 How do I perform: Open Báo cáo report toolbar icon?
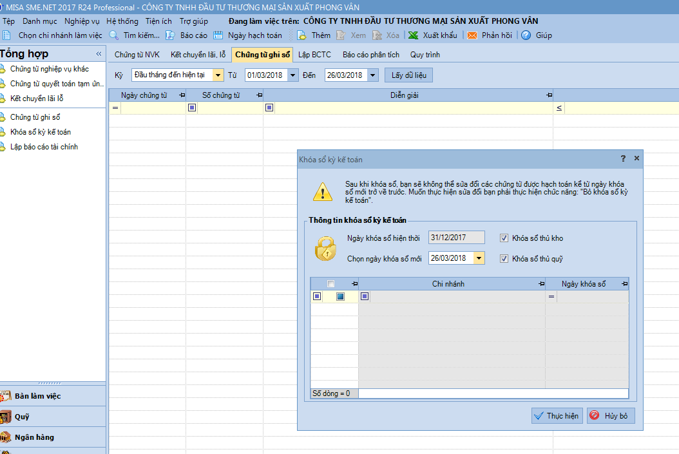(170, 35)
